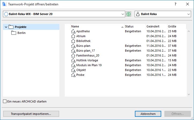
Task: Enable Ein neues ARCHICAD starten checkbox
Action: (x=5, y=101)
